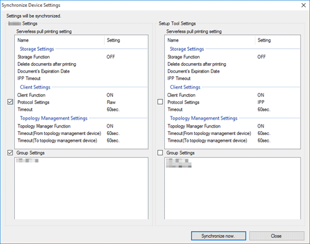
Task: Select Storage Function row in Setup Tool list
Action: (232, 57)
